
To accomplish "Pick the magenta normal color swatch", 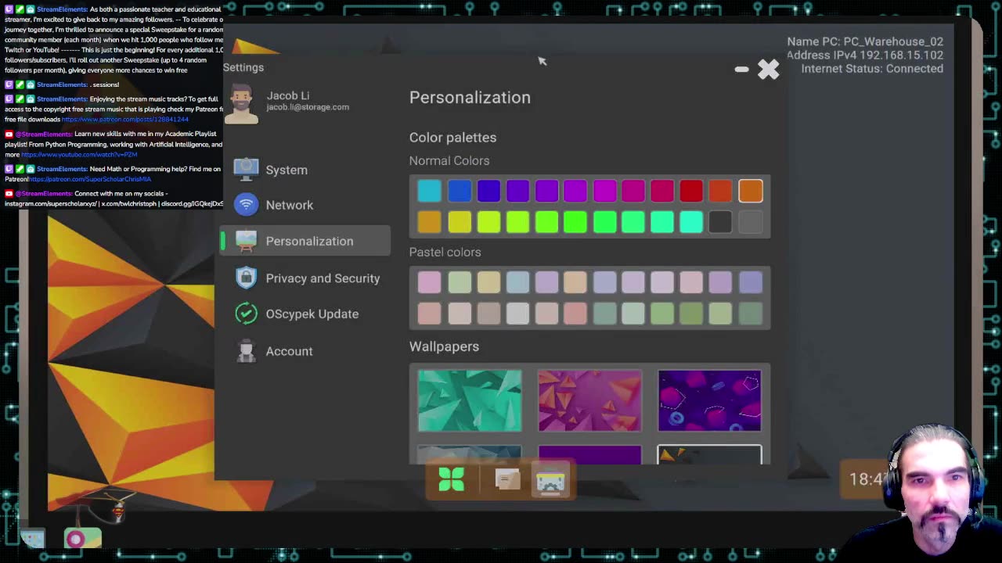I will (604, 191).
